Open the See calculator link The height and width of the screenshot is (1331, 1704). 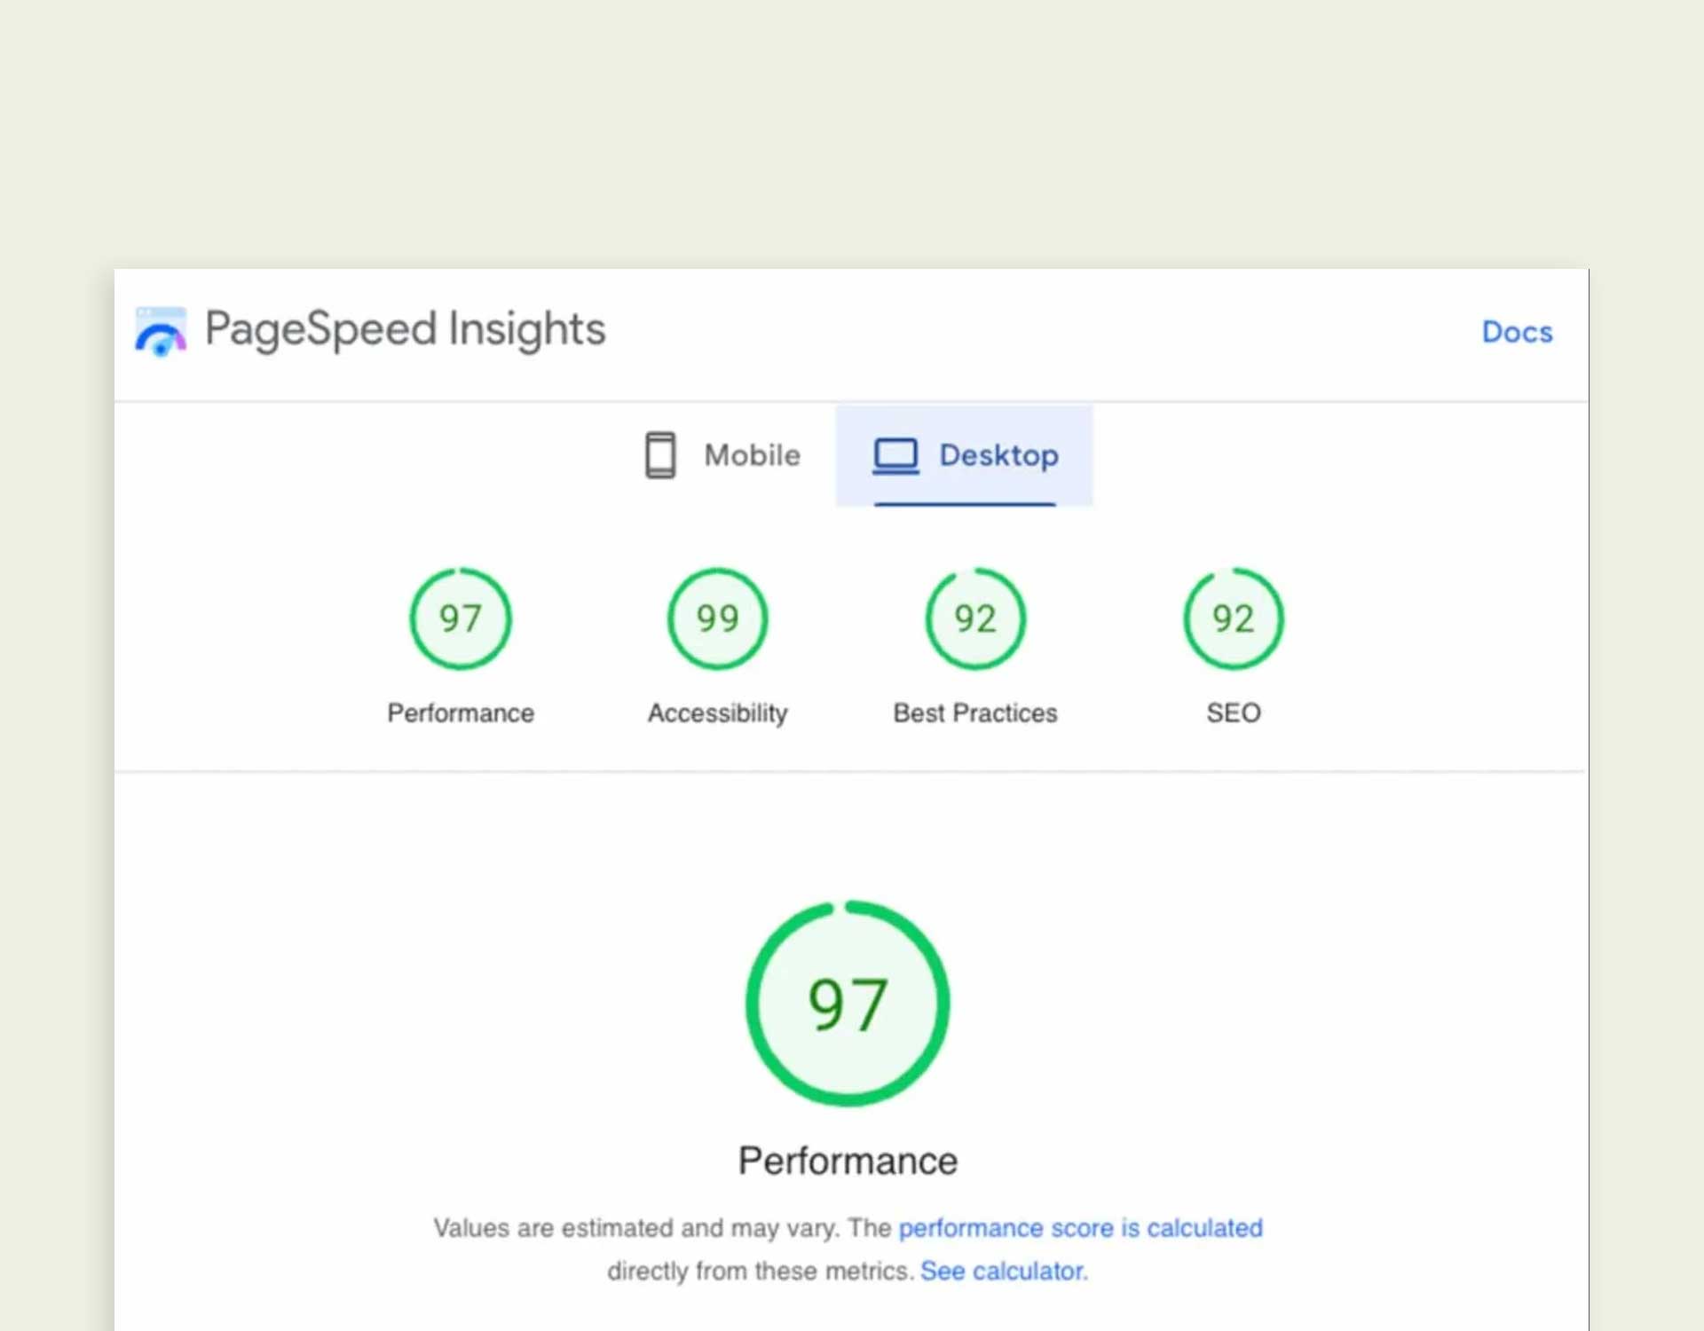(x=1004, y=1271)
